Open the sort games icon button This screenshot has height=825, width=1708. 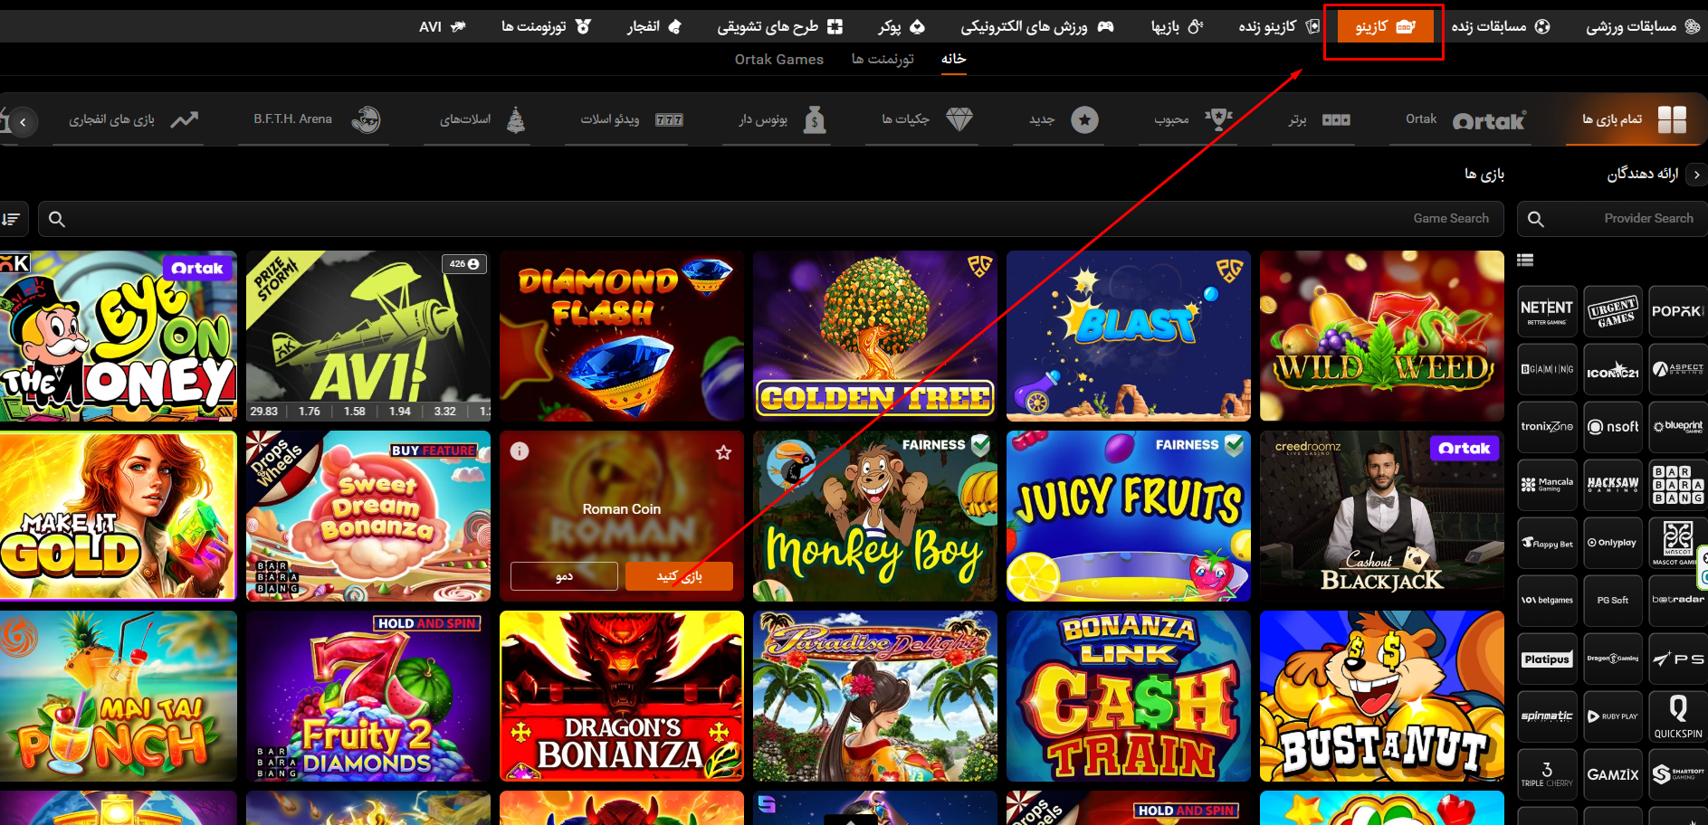point(11,219)
